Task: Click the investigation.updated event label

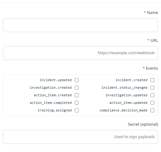Action: coord(126,95)
